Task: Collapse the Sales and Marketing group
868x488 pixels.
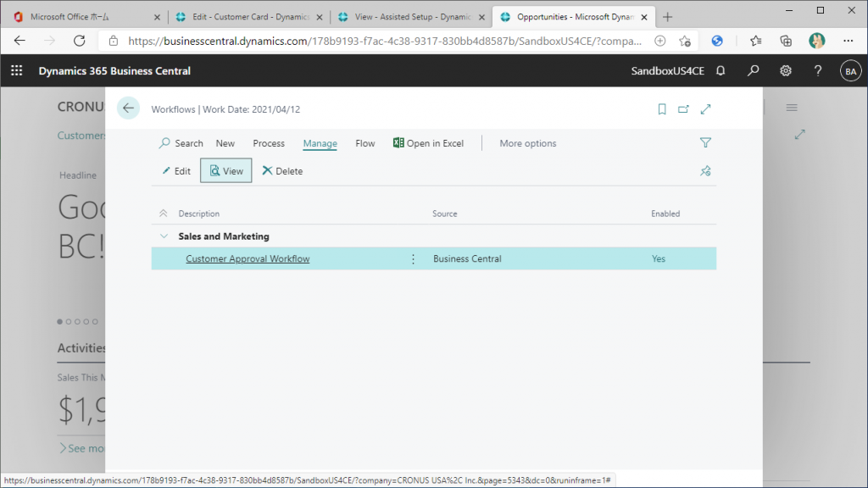Action: click(164, 236)
